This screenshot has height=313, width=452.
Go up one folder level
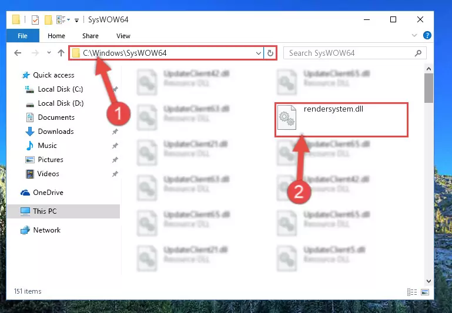(61, 53)
